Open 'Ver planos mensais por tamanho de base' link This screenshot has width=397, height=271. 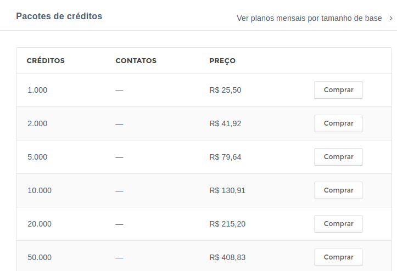click(309, 18)
